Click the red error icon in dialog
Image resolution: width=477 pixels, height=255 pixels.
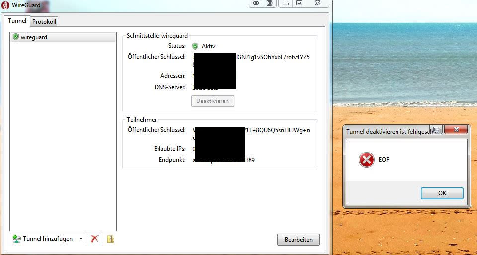click(x=366, y=160)
